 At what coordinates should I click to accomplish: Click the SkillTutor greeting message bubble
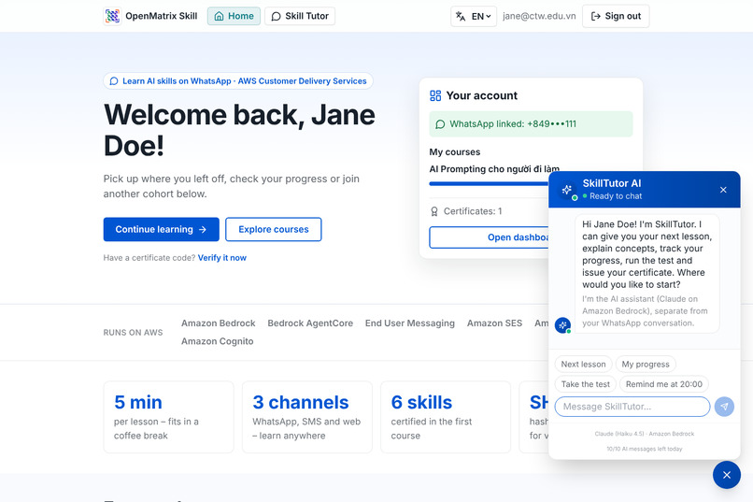646,273
